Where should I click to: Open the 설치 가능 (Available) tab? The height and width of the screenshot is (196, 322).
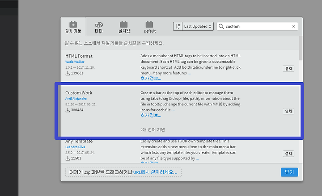(x=73, y=27)
